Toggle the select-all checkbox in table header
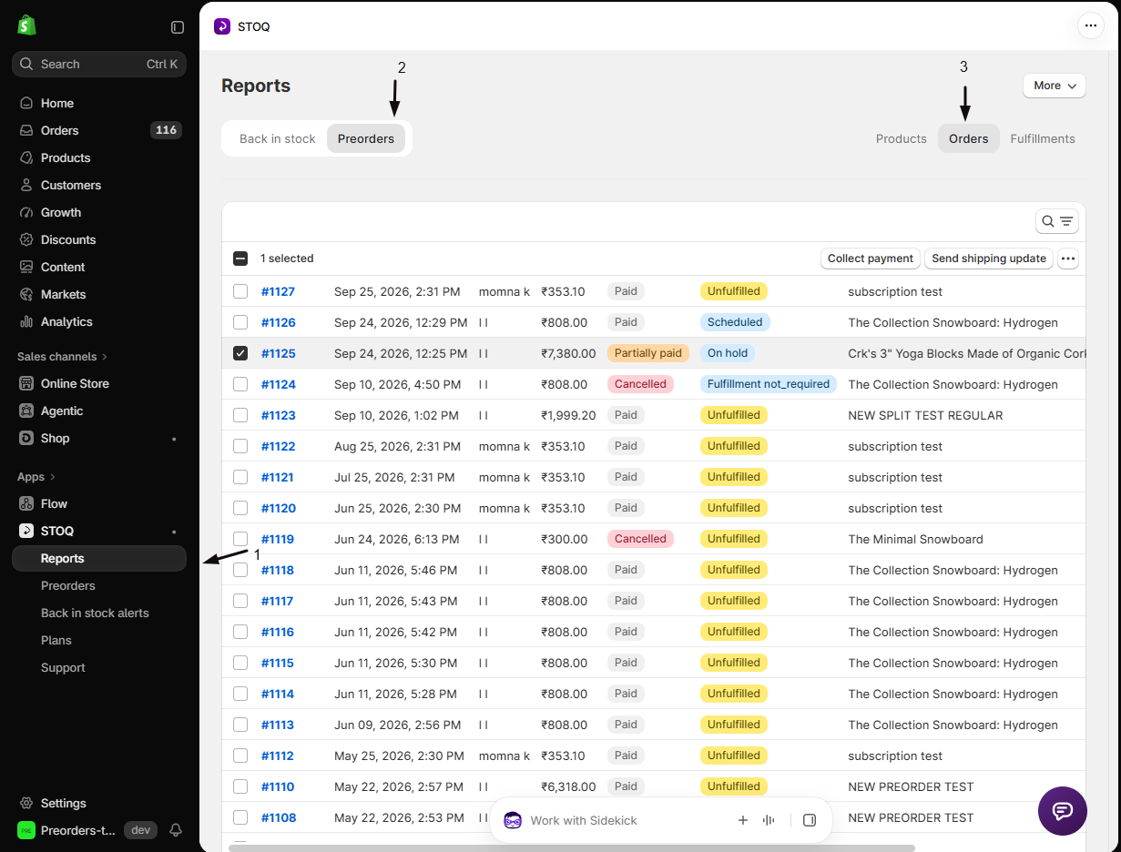1121x852 pixels. pyautogui.click(x=240, y=259)
